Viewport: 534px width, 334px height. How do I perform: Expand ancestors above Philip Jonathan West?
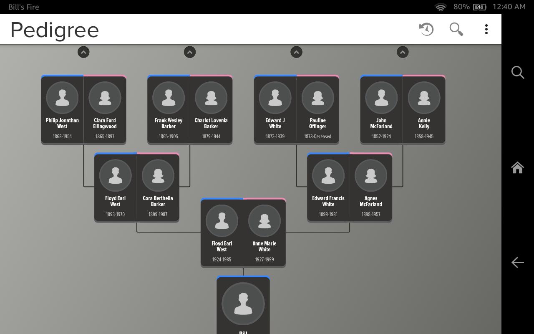(83, 52)
